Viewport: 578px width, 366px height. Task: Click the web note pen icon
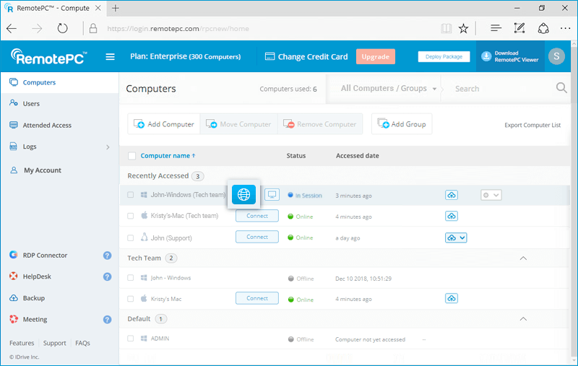[x=519, y=28]
